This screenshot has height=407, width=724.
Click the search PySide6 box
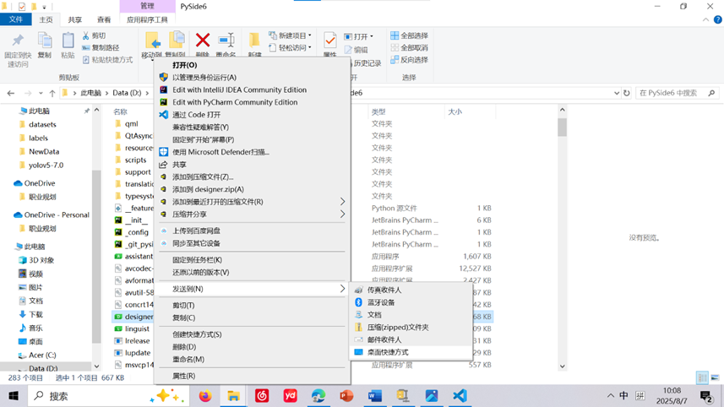click(678, 93)
